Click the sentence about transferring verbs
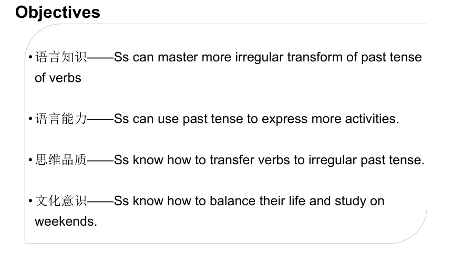Screen dimensions: 452x254 (x=269, y=160)
